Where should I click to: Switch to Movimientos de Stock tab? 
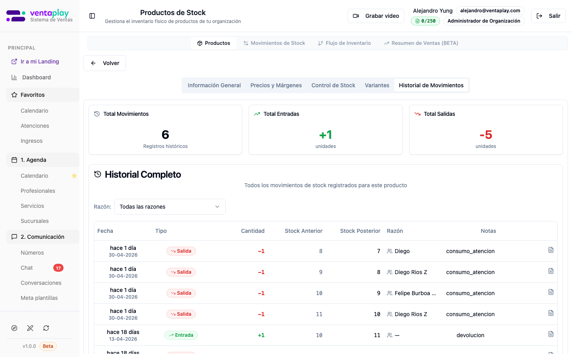coord(274,43)
